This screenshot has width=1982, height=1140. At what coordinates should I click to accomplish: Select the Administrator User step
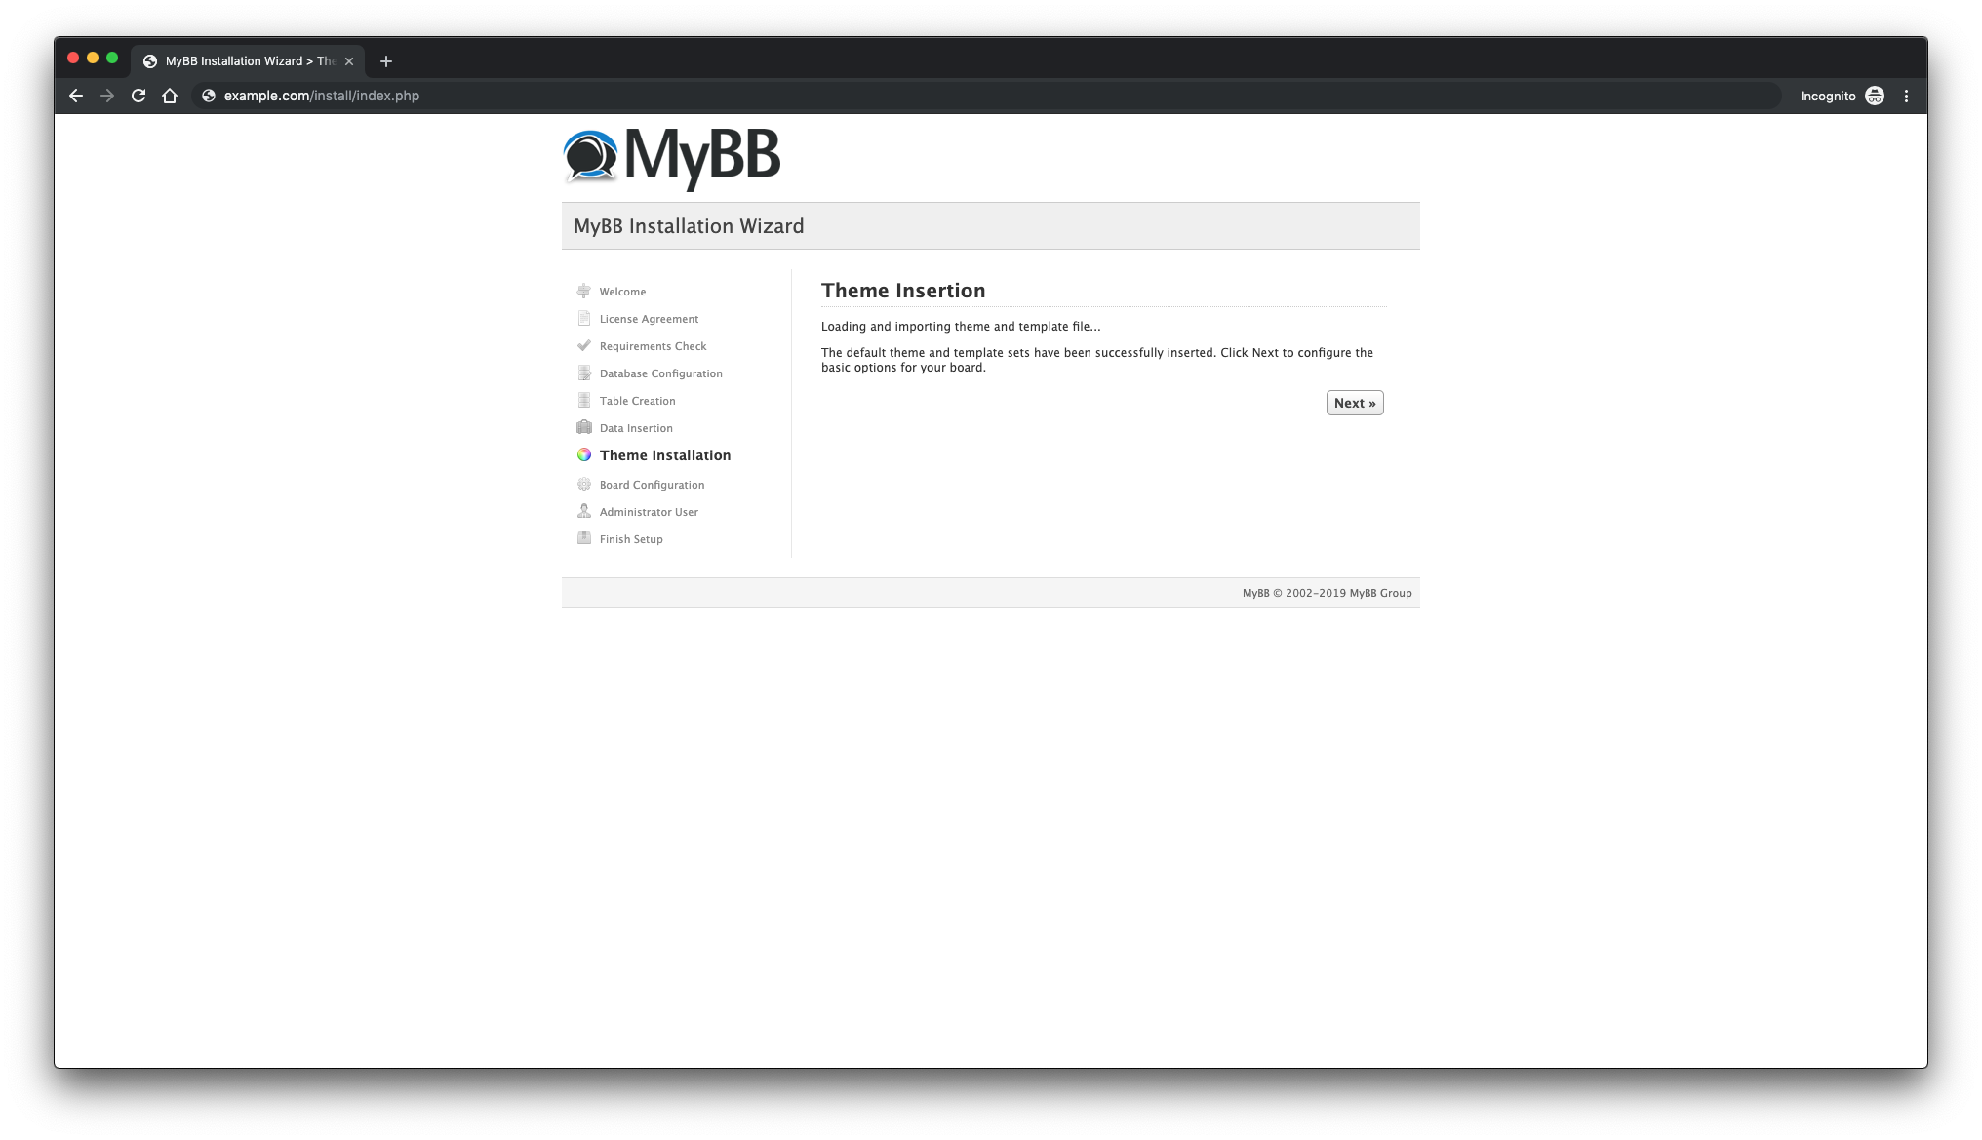[x=650, y=510]
